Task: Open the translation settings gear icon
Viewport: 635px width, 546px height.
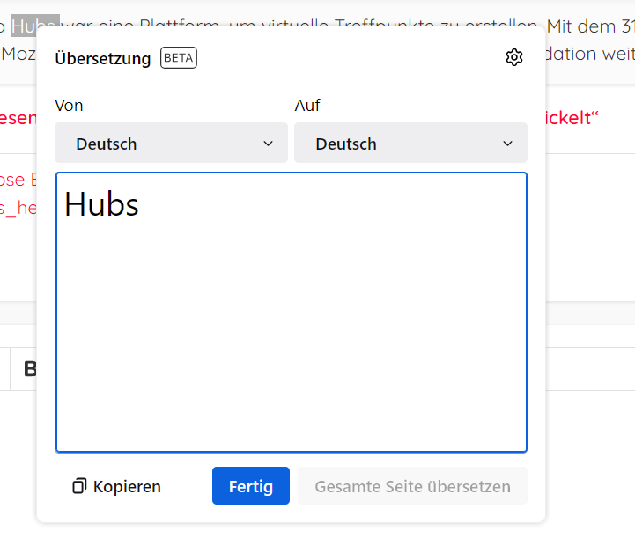Action: pyautogui.click(x=514, y=57)
